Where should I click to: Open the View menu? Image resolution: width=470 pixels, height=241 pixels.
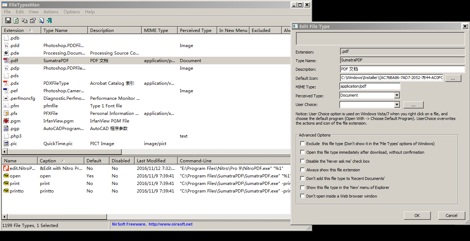click(x=34, y=12)
